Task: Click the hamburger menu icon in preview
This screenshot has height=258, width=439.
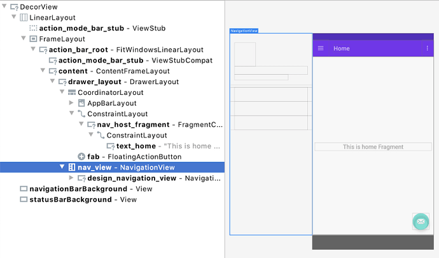Action: point(321,48)
